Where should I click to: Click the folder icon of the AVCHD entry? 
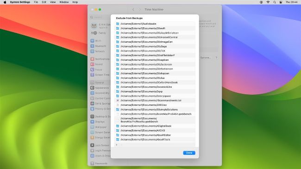[118, 130]
